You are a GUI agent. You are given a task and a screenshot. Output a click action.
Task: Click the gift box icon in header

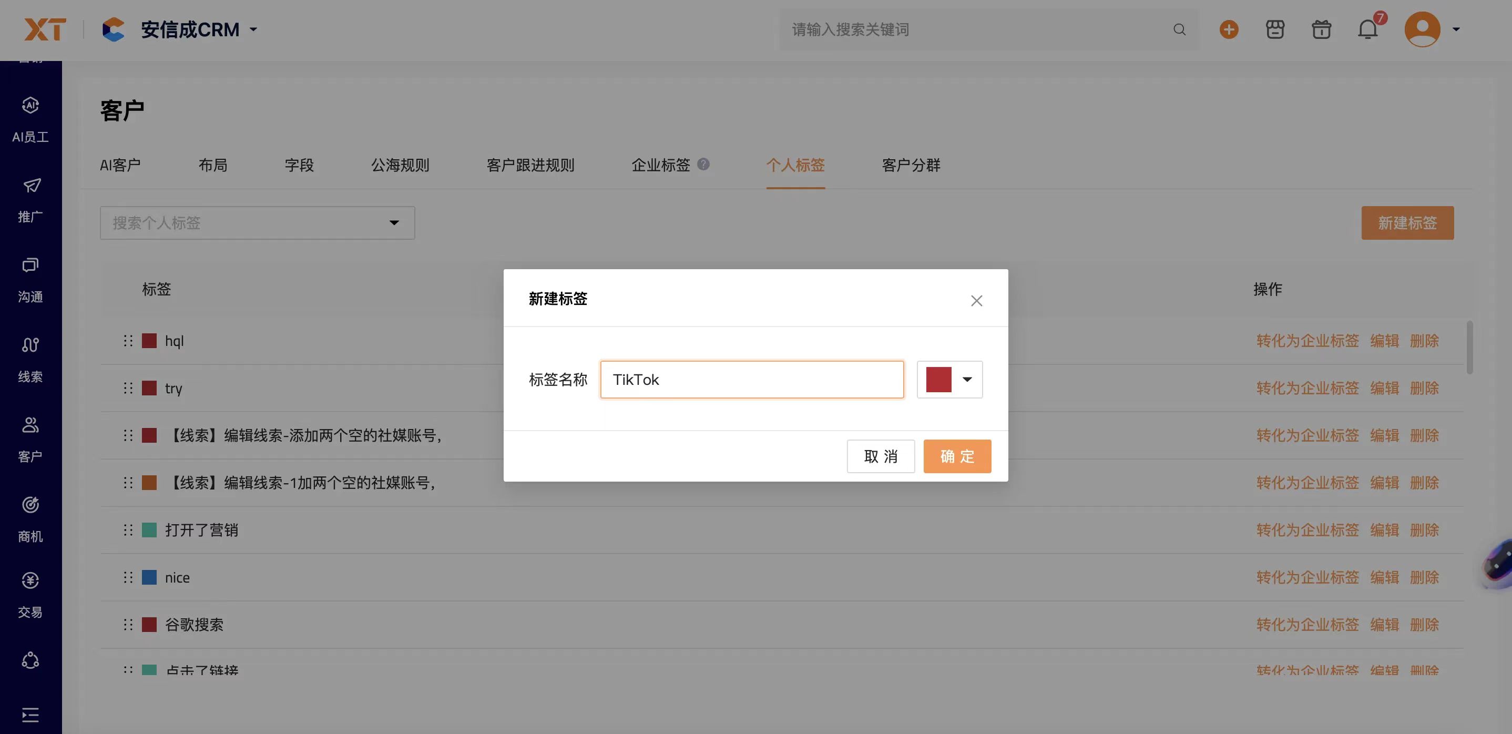point(1321,29)
